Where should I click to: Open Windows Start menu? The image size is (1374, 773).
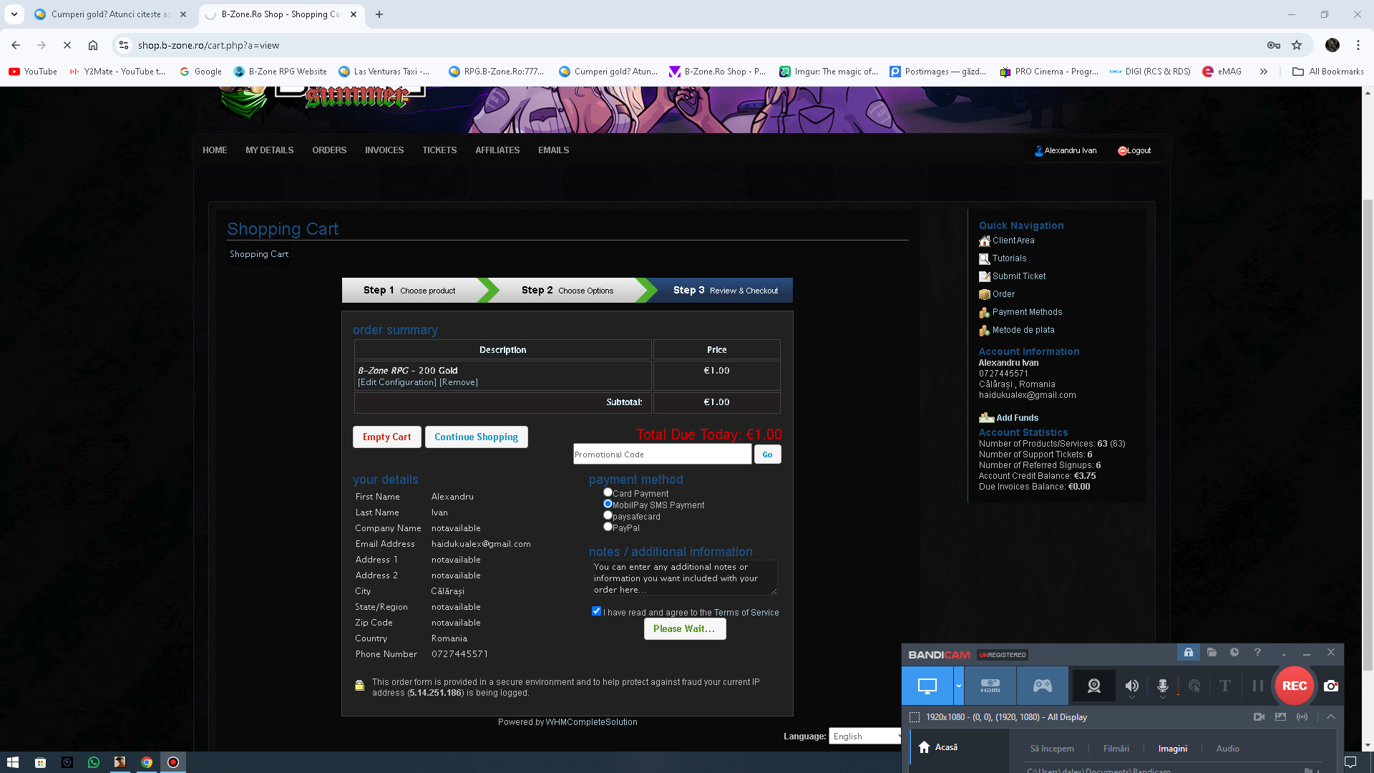coord(13,762)
